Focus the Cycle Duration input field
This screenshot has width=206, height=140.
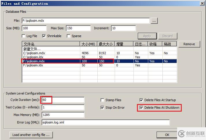click(63, 100)
